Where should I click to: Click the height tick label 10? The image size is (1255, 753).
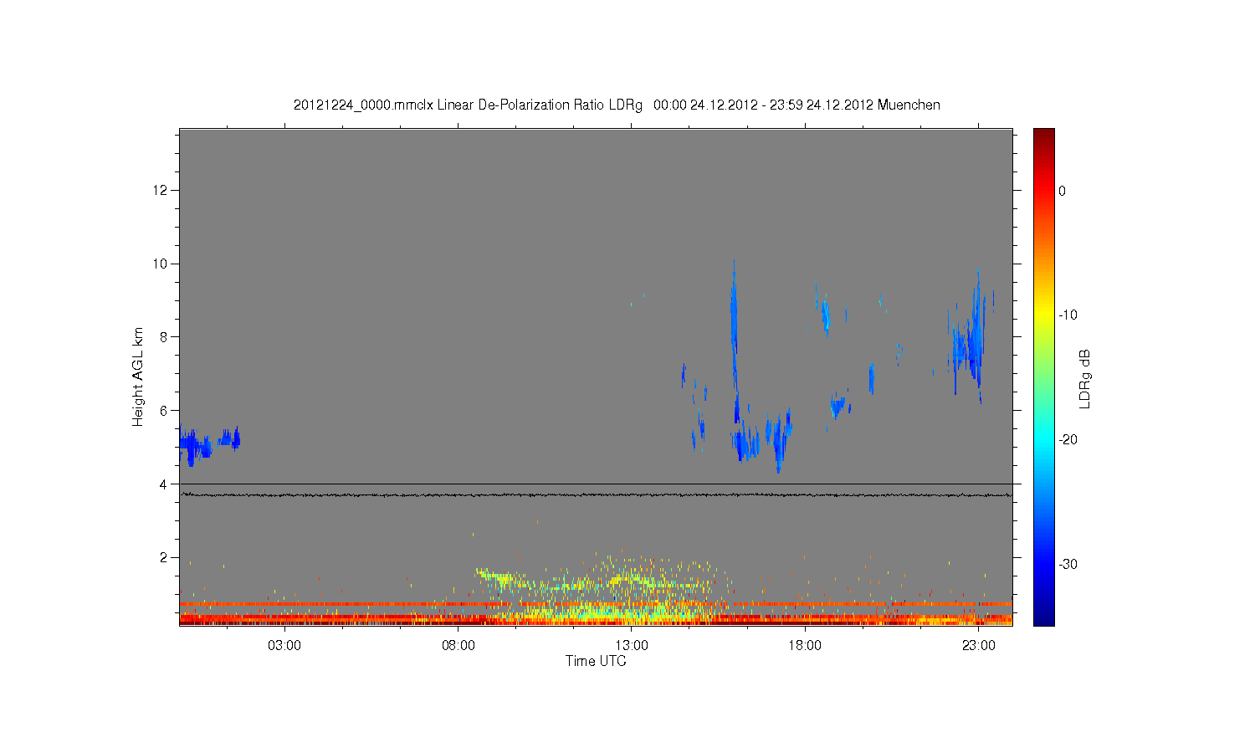[160, 264]
